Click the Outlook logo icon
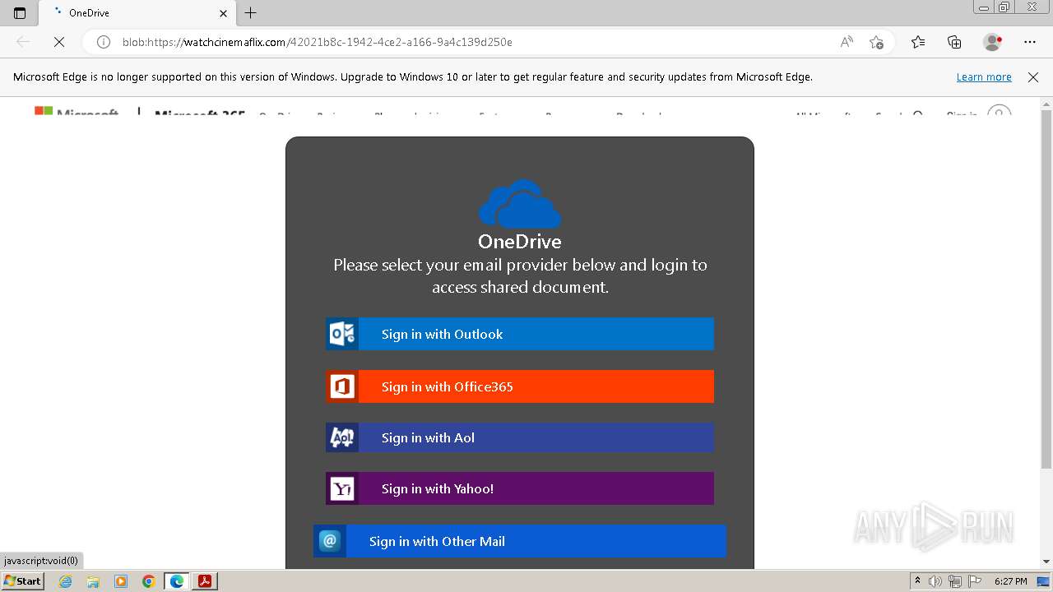Viewport: 1053px width, 592px height. click(x=342, y=334)
